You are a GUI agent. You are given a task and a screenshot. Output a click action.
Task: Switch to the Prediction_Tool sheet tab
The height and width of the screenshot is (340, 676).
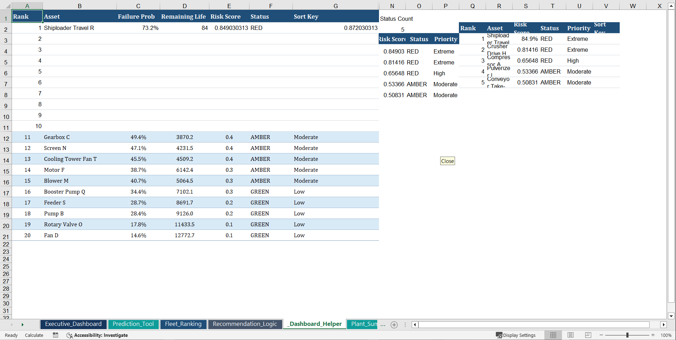coord(133,324)
